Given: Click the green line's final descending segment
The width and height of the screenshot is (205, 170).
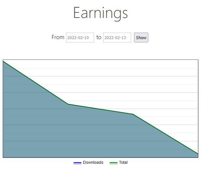Looking at the screenshot, I should click(x=165, y=134).
